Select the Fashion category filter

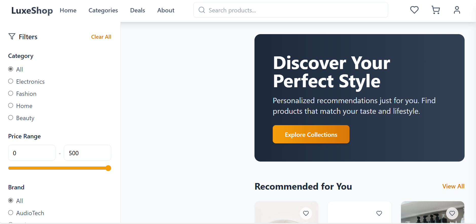point(11,93)
